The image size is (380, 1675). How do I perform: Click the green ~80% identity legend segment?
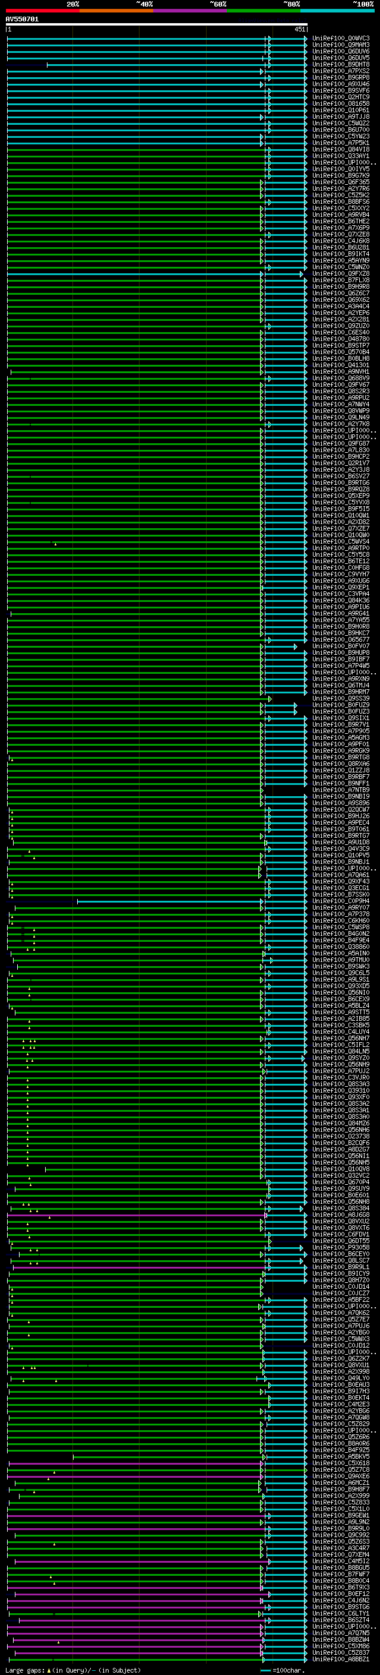tap(264, 11)
